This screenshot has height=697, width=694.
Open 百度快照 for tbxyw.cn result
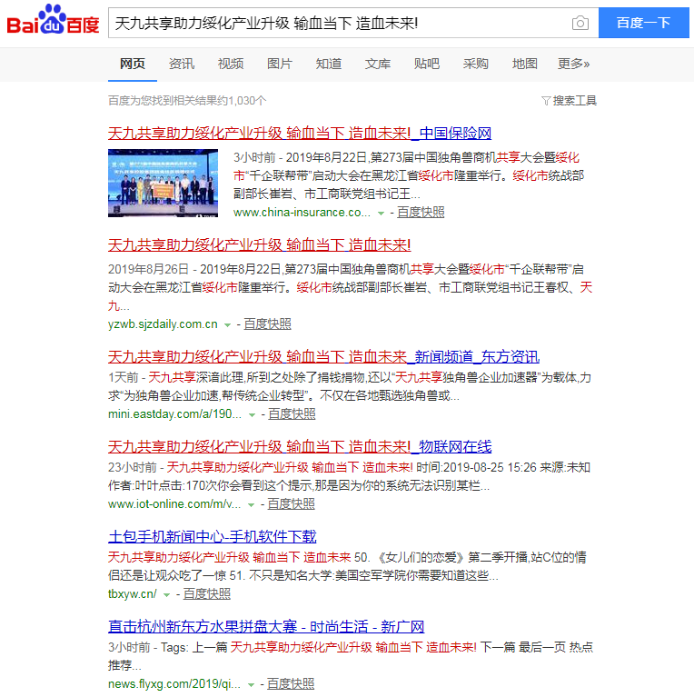tap(206, 594)
